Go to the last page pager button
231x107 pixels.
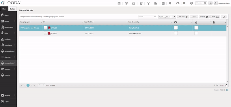click(35, 85)
